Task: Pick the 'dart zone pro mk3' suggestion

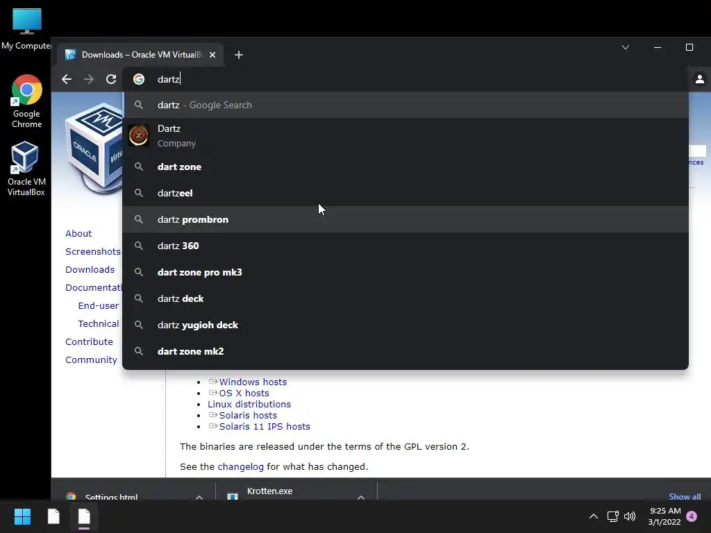Action: click(x=405, y=272)
